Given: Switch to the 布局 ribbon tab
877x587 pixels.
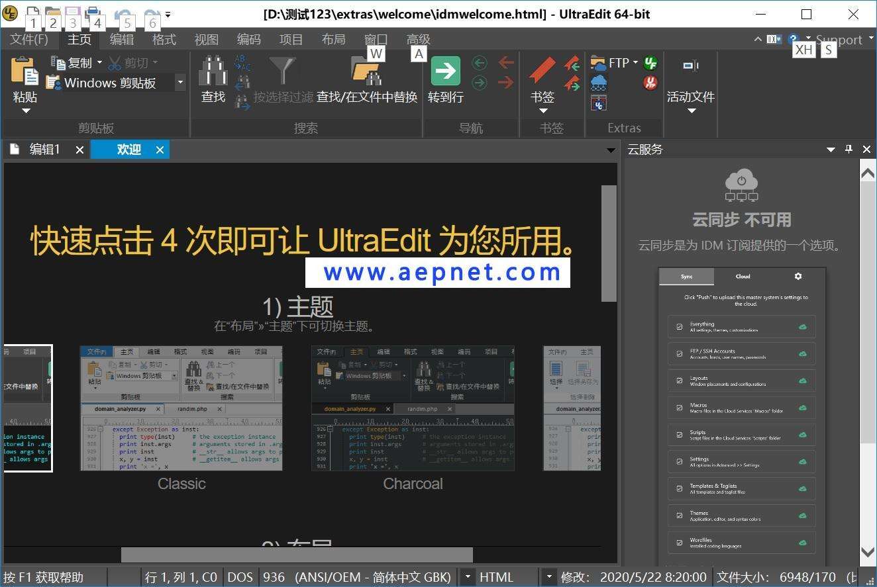Looking at the screenshot, I should point(334,39).
